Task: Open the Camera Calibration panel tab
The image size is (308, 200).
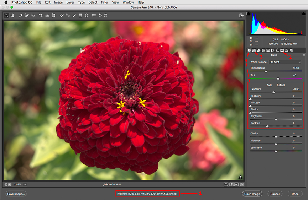Action: pos(282,50)
